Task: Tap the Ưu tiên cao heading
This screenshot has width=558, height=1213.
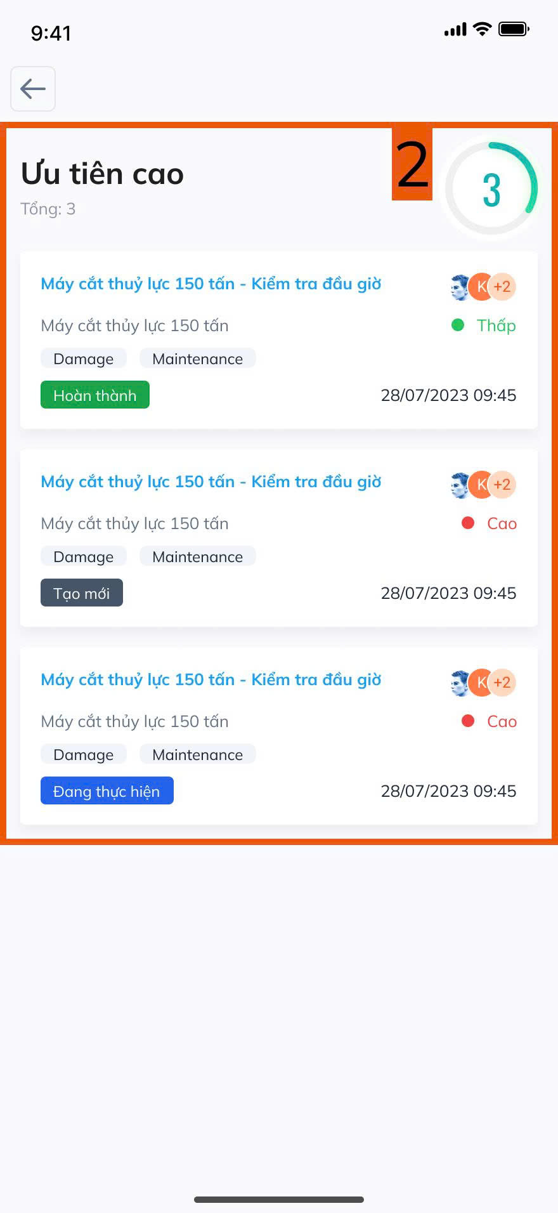Action: point(102,173)
